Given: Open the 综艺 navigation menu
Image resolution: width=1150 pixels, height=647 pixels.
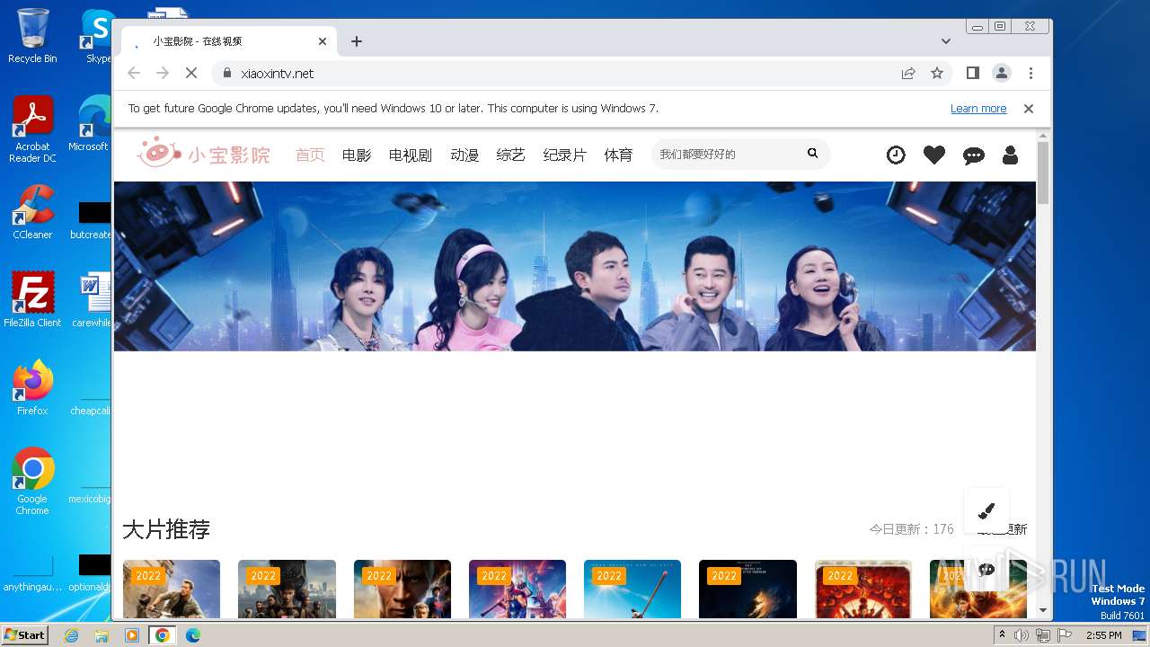Looking at the screenshot, I should (511, 155).
